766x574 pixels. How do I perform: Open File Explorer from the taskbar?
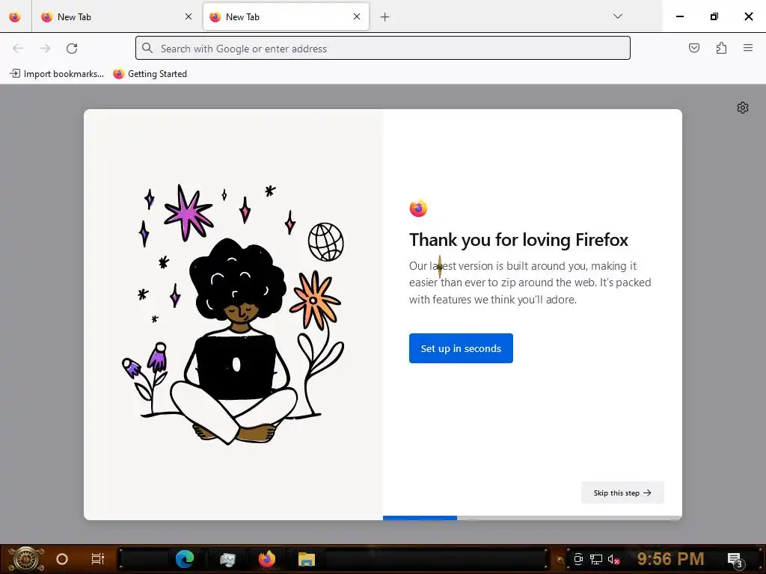[306, 559]
